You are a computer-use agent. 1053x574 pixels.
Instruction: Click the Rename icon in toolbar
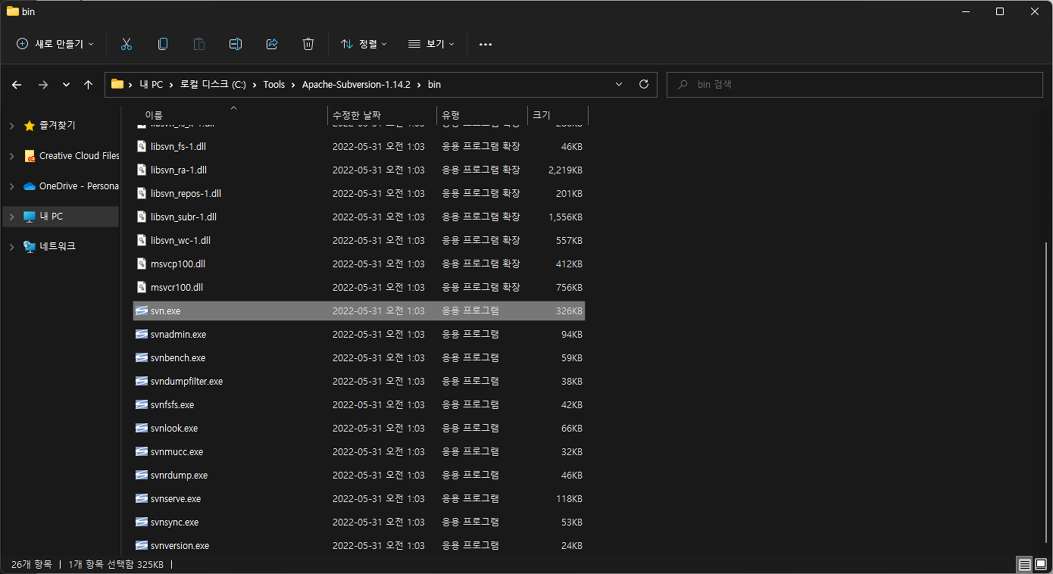pos(235,44)
